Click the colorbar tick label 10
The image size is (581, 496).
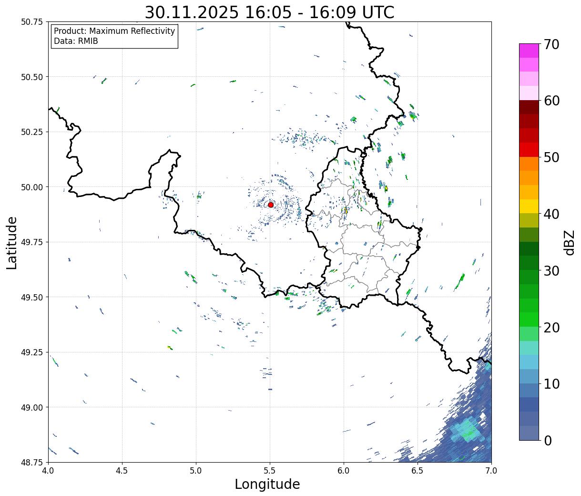(551, 383)
